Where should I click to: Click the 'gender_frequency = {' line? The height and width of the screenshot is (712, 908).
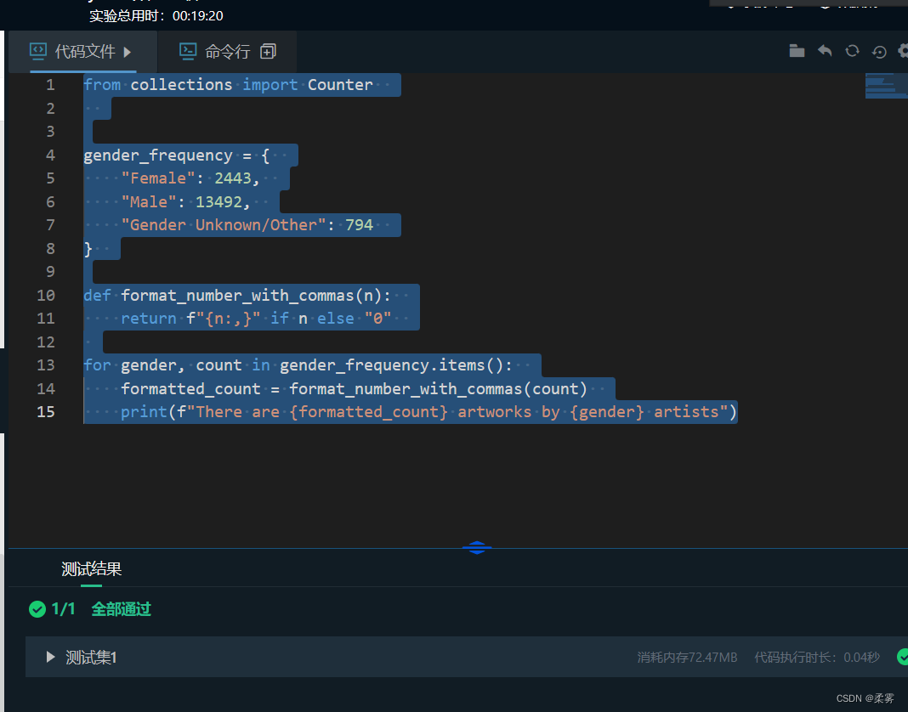click(x=177, y=155)
